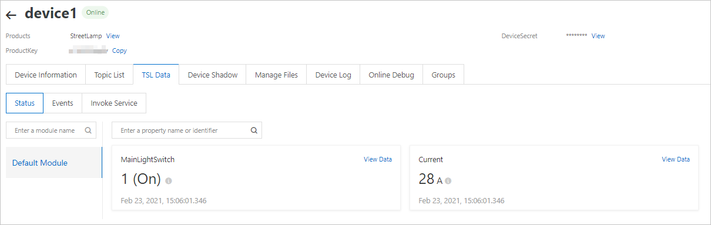The width and height of the screenshot is (711, 225).
Task: Click the device1 title
Action: (x=51, y=14)
